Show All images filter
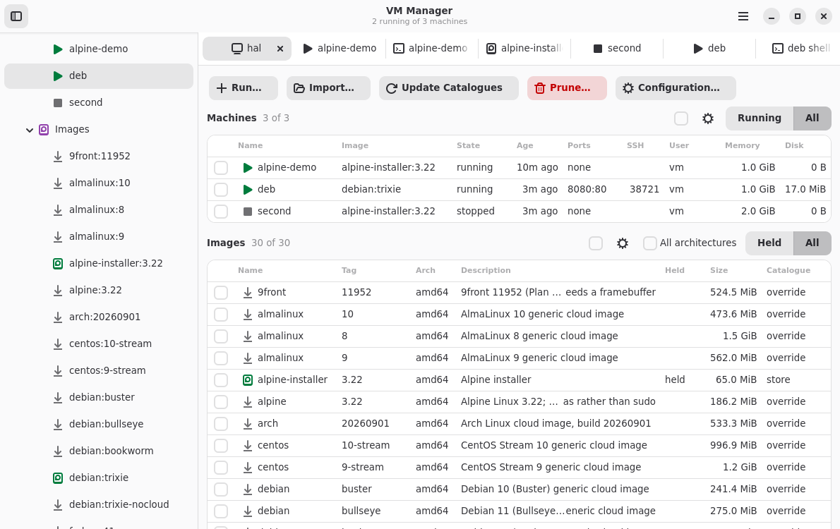Viewport: 840px width, 529px height. click(812, 243)
